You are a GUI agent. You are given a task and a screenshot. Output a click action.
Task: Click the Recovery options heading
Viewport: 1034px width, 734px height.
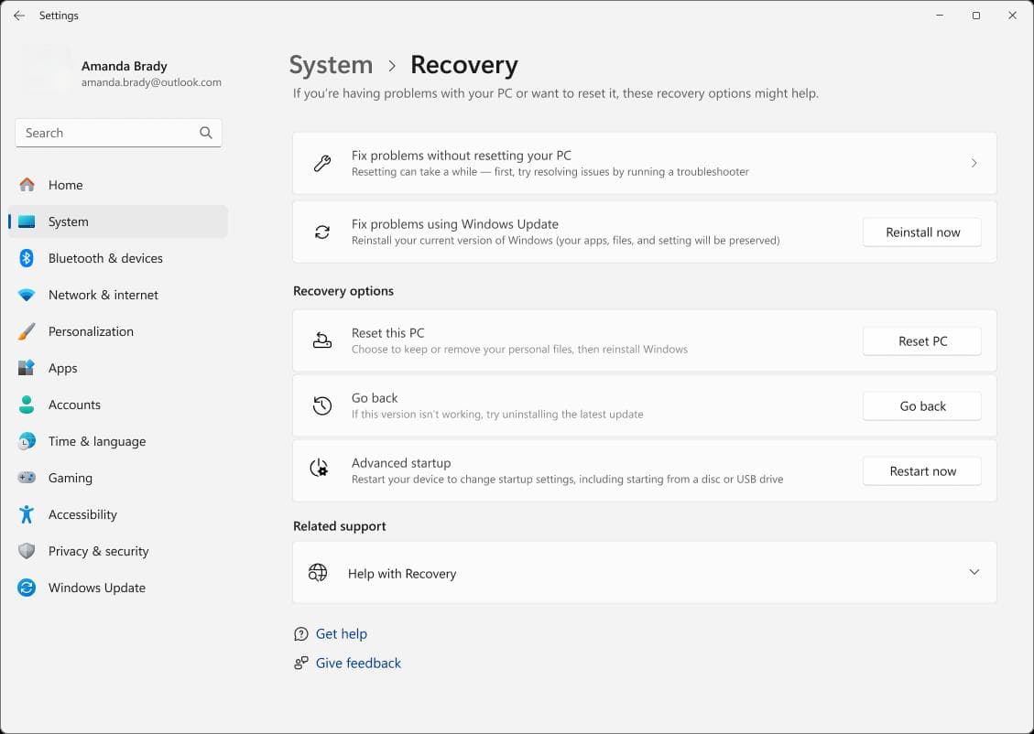point(343,290)
